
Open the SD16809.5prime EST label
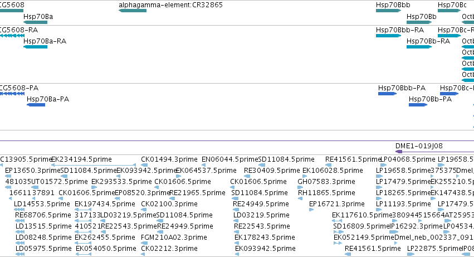pyautogui.click(x=361, y=226)
